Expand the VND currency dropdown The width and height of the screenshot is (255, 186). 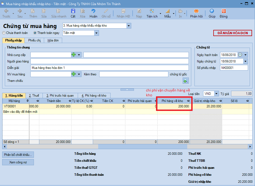tap(216, 94)
